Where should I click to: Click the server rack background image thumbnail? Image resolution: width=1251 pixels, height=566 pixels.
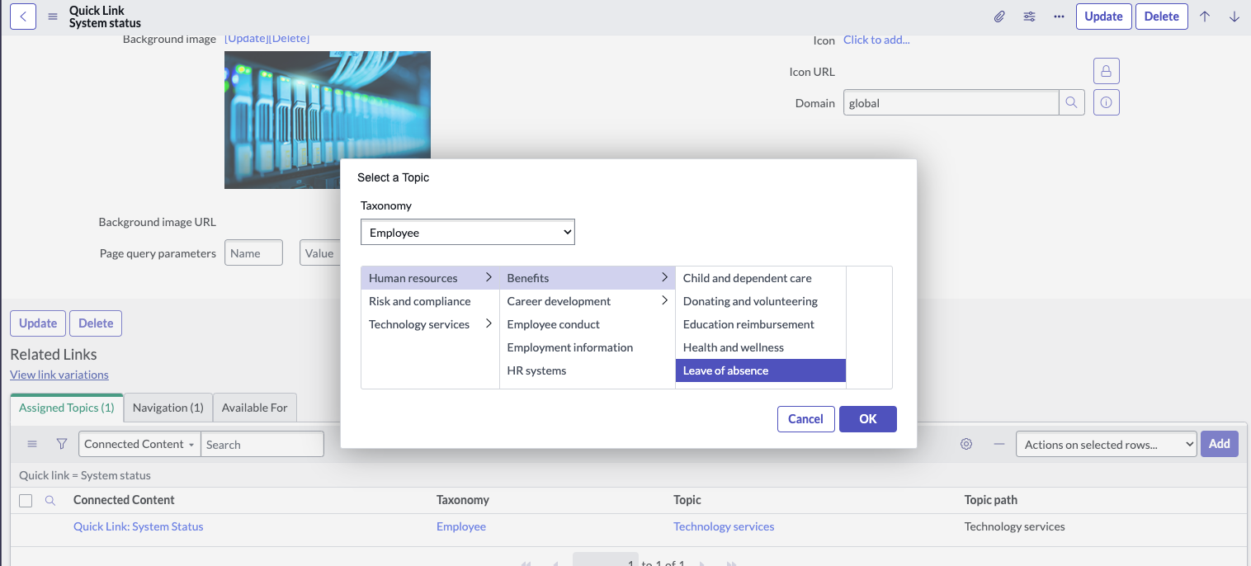[328, 120]
